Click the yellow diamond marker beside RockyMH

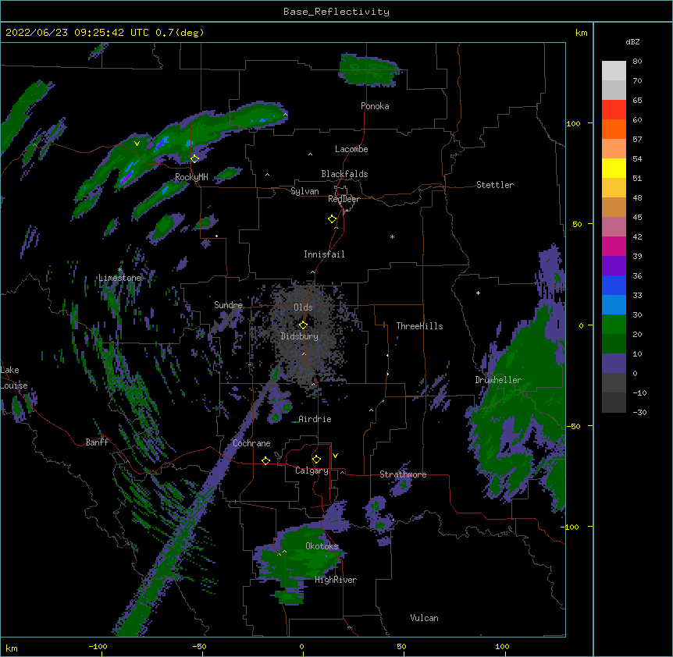[194, 158]
